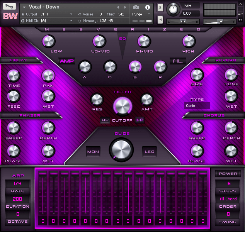Click the first arp step slider
The height and width of the screenshot is (232, 245).
tap(43, 193)
